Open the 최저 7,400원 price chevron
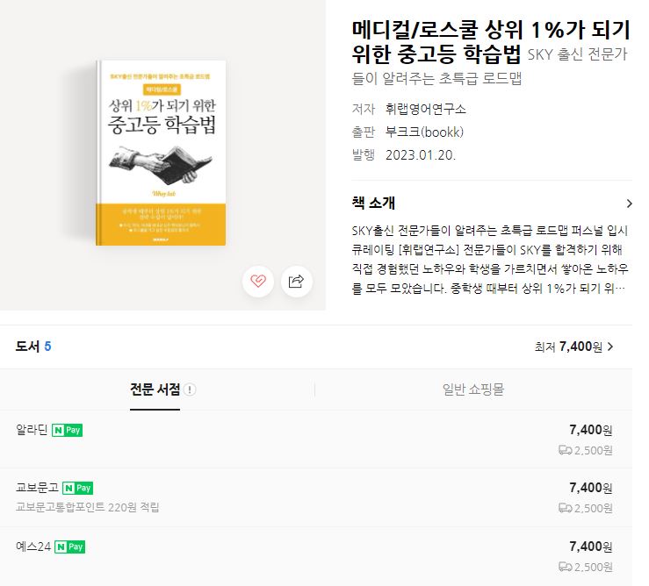649x586 pixels. (x=610, y=347)
